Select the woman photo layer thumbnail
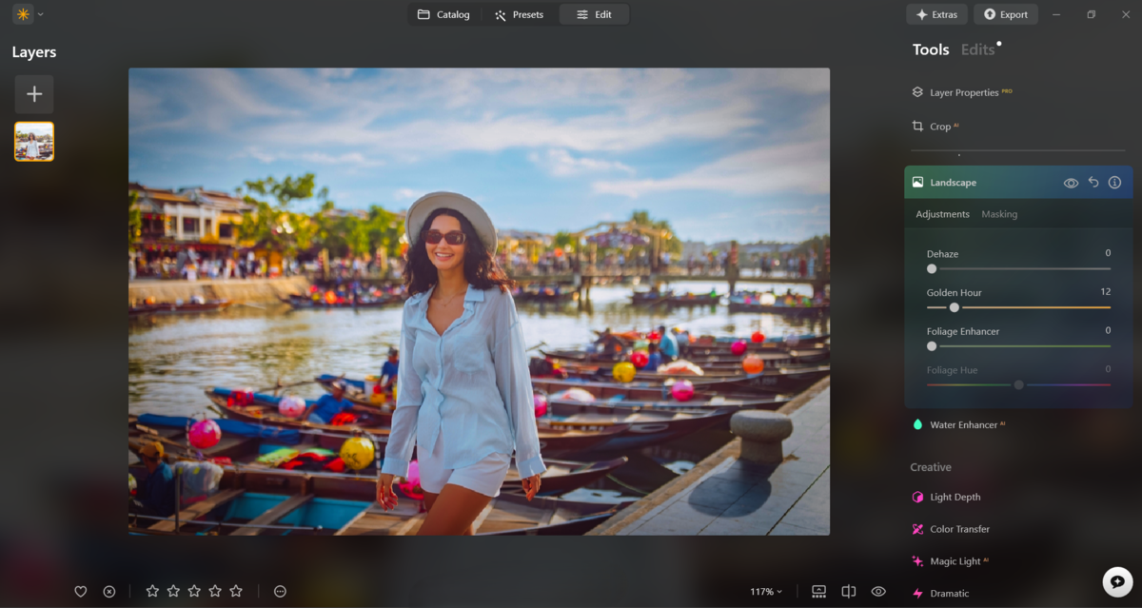The height and width of the screenshot is (608, 1142). [34, 141]
